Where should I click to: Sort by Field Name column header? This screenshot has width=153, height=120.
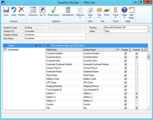pyautogui.click(x=64, y=50)
